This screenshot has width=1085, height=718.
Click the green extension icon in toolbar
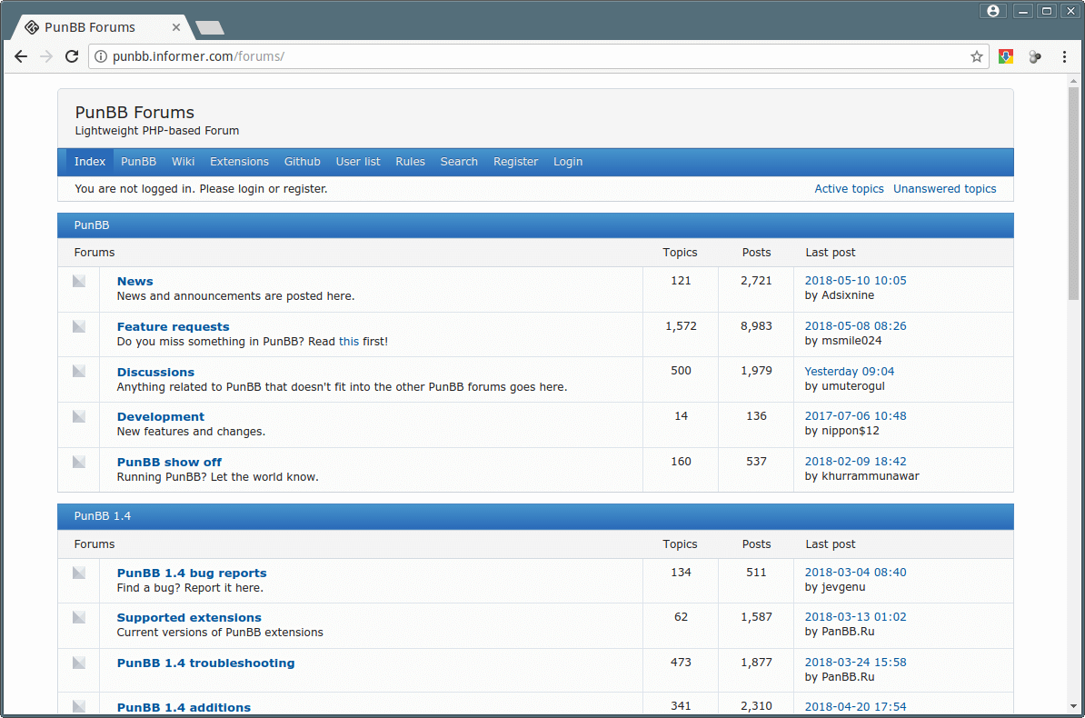[x=1005, y=55]
